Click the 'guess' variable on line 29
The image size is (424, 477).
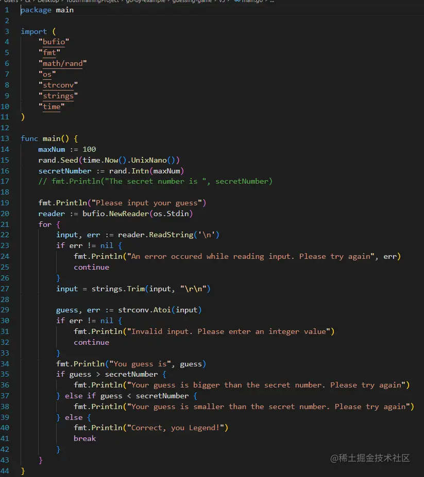[67, 310]
